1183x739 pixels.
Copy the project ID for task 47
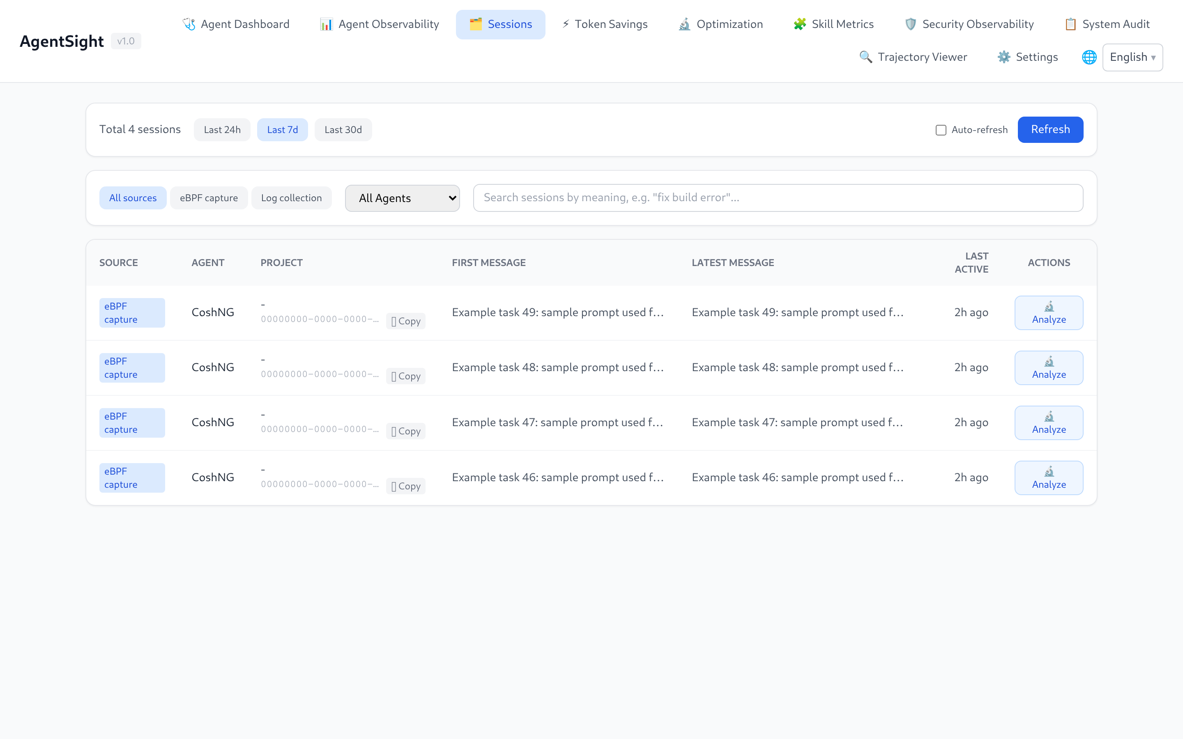coord(406,431)
